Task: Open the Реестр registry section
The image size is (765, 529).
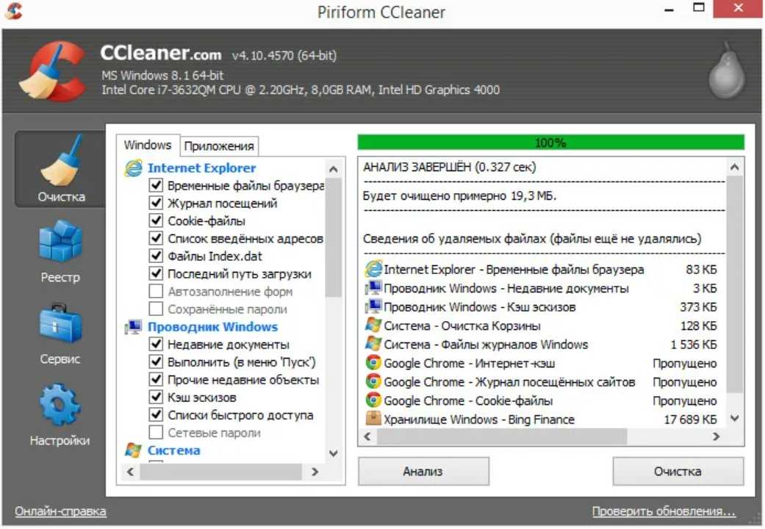Action: coord(60,251)
